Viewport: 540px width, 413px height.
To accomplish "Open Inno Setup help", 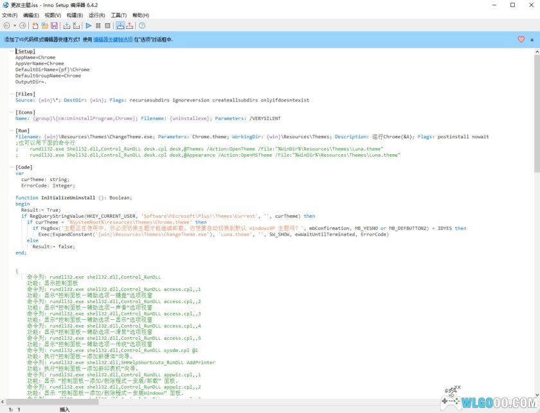I will 141,26.
